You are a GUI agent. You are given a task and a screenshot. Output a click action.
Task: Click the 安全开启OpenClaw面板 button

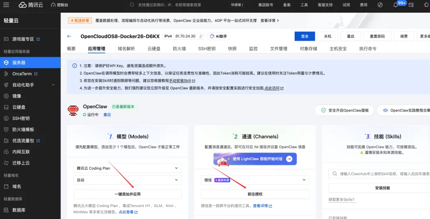(344, 110)
